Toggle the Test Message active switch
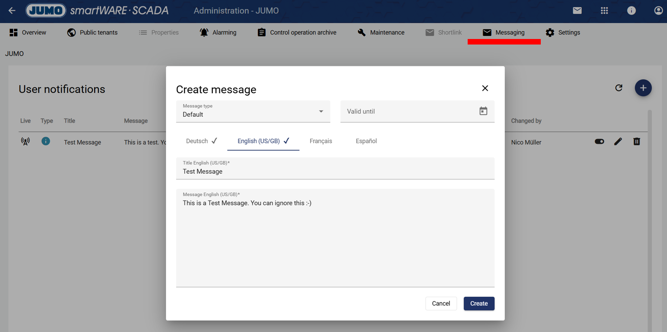This screenshot has height=332, width=667. coord(599,141)
